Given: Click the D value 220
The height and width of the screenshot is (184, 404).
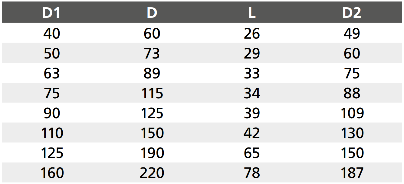Looking at the screenshot, I should [152, 173].
